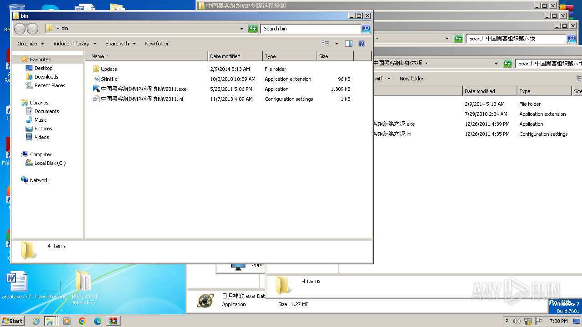
Task: Sort by Date modified column in bin window
Action: click(x=235, y=56)
